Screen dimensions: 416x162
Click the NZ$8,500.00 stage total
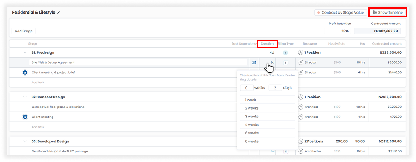tap(390, 53)
